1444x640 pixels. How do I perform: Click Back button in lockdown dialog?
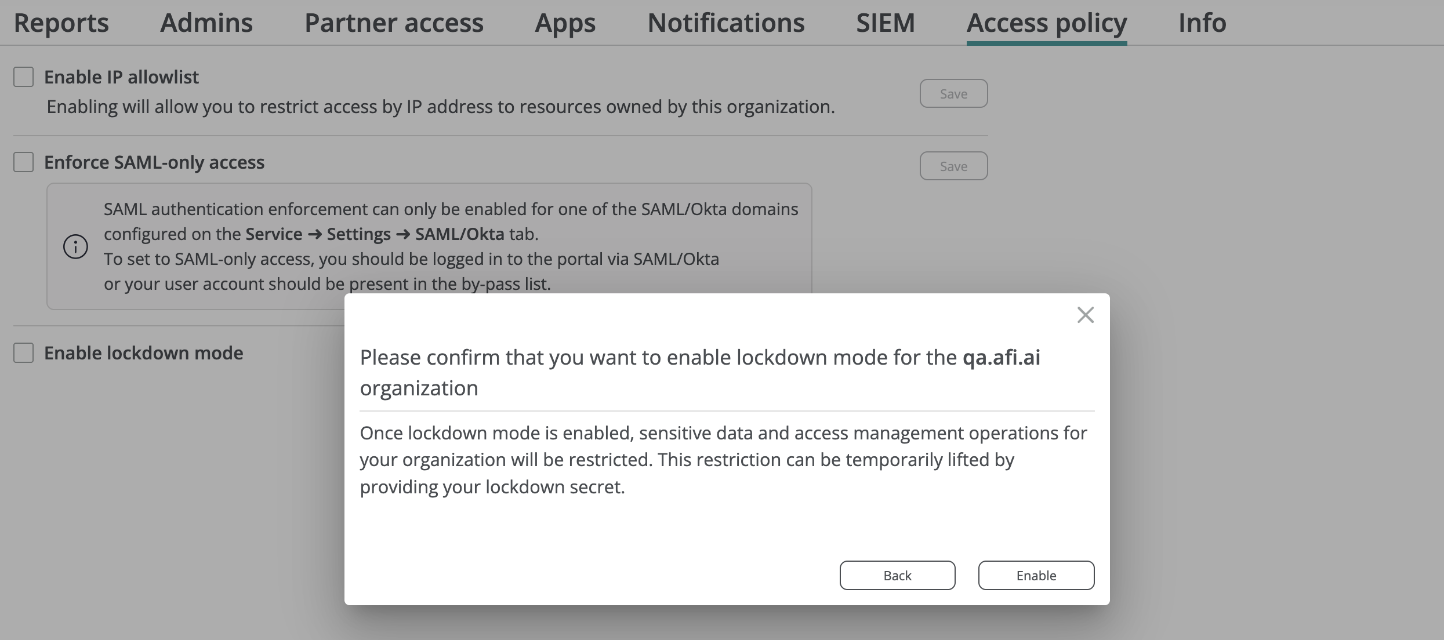897,575
